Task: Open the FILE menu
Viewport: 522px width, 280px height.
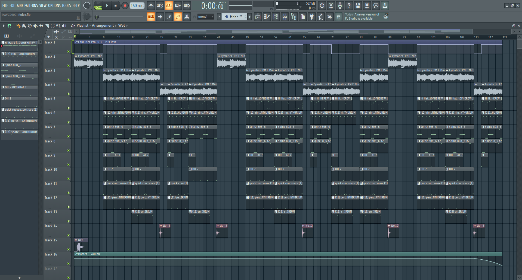Action: pyautogui.click(x=5, y=5)
